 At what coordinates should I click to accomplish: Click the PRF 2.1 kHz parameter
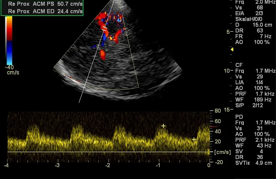point(255,140)
